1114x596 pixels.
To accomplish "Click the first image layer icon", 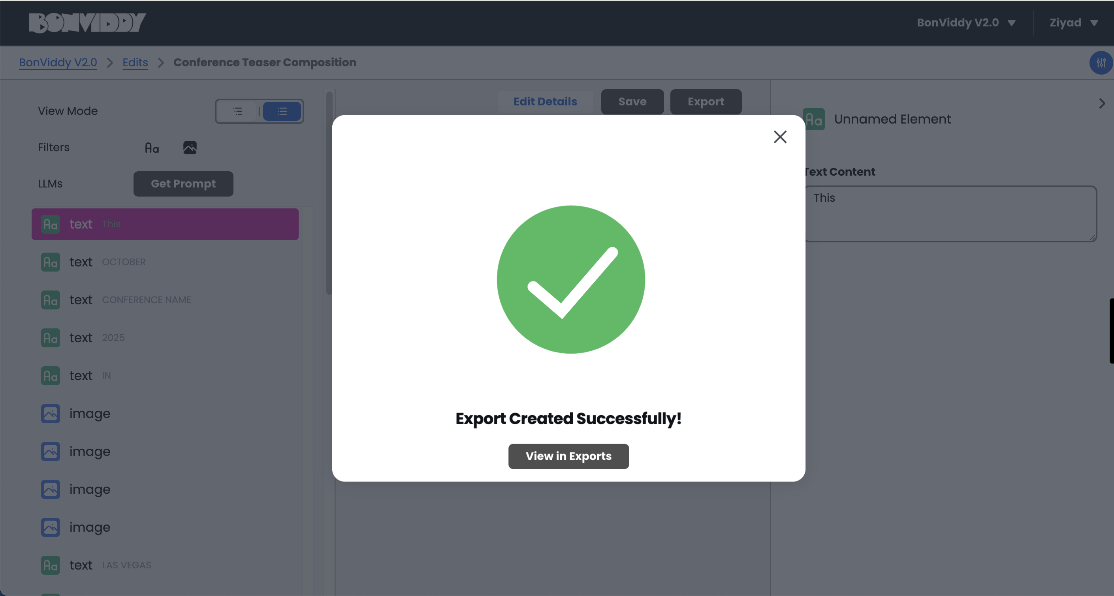I will [51, 414].
